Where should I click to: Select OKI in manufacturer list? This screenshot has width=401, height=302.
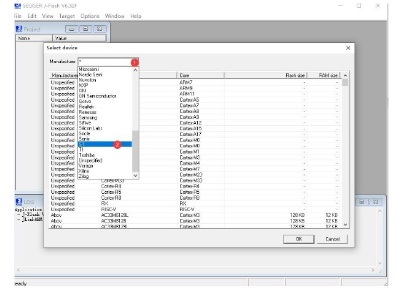click(105, 91)
